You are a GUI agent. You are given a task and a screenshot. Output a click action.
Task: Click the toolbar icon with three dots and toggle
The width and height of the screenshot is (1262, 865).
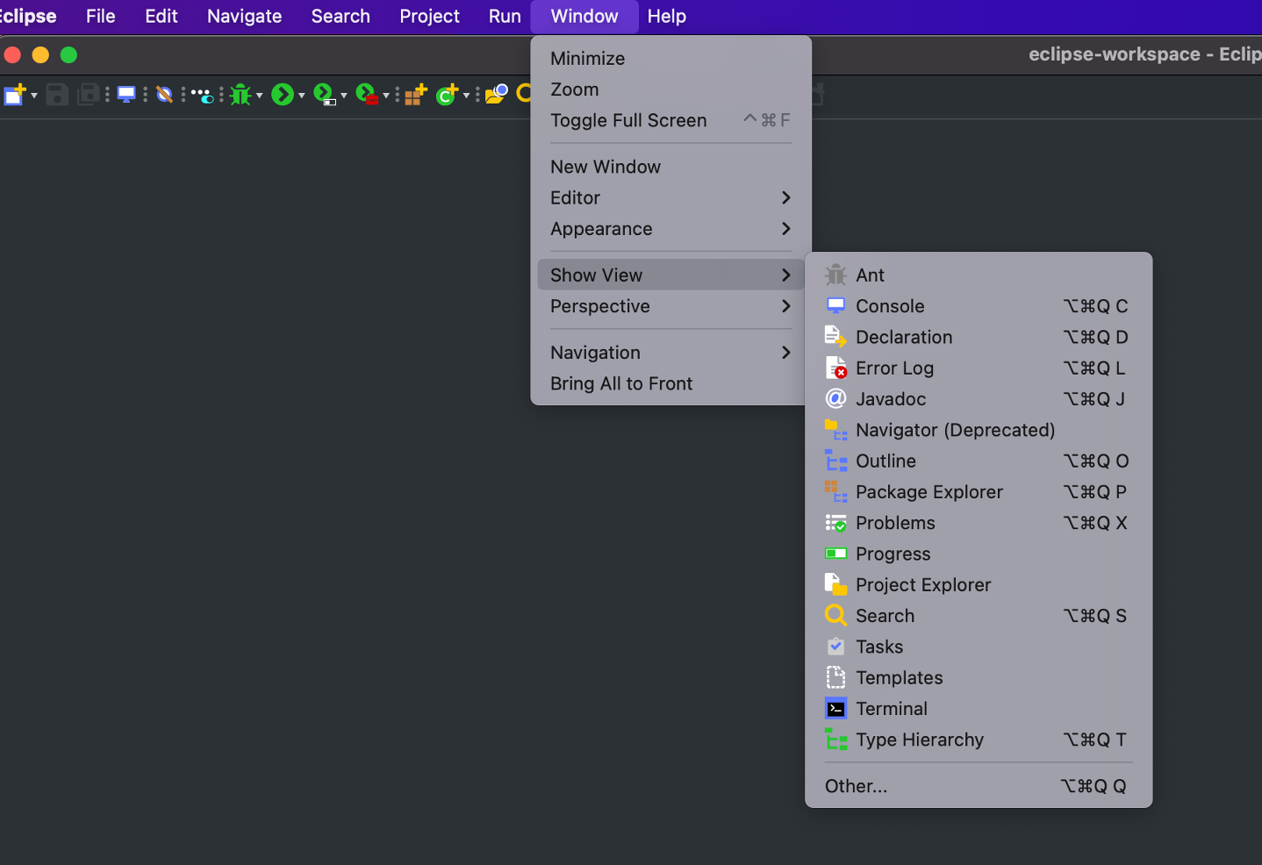202,95
